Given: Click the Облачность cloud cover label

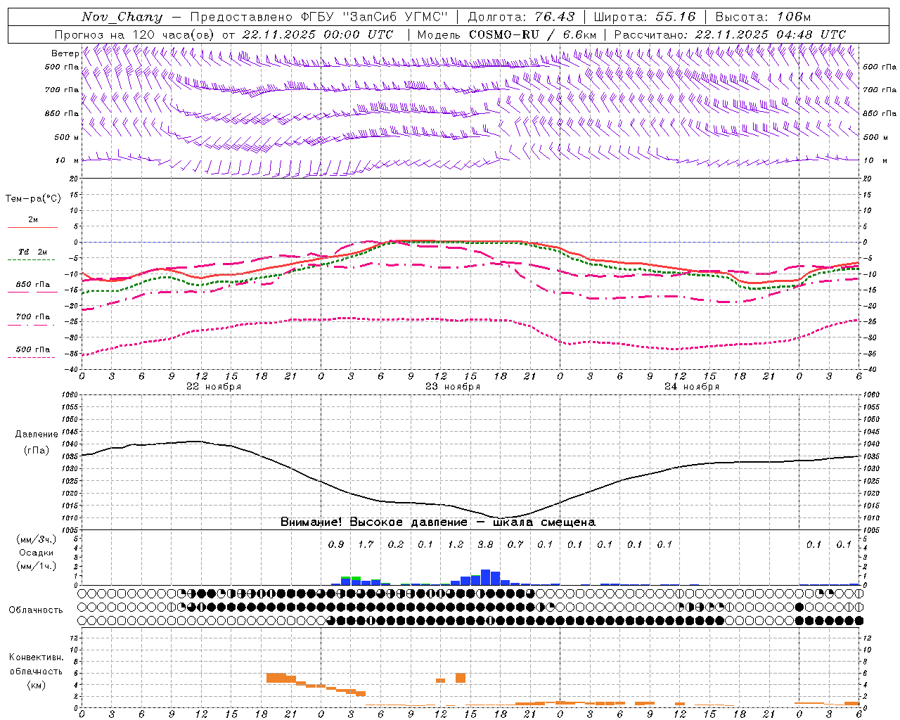Looking at the screenshot, I should point(36,610).
